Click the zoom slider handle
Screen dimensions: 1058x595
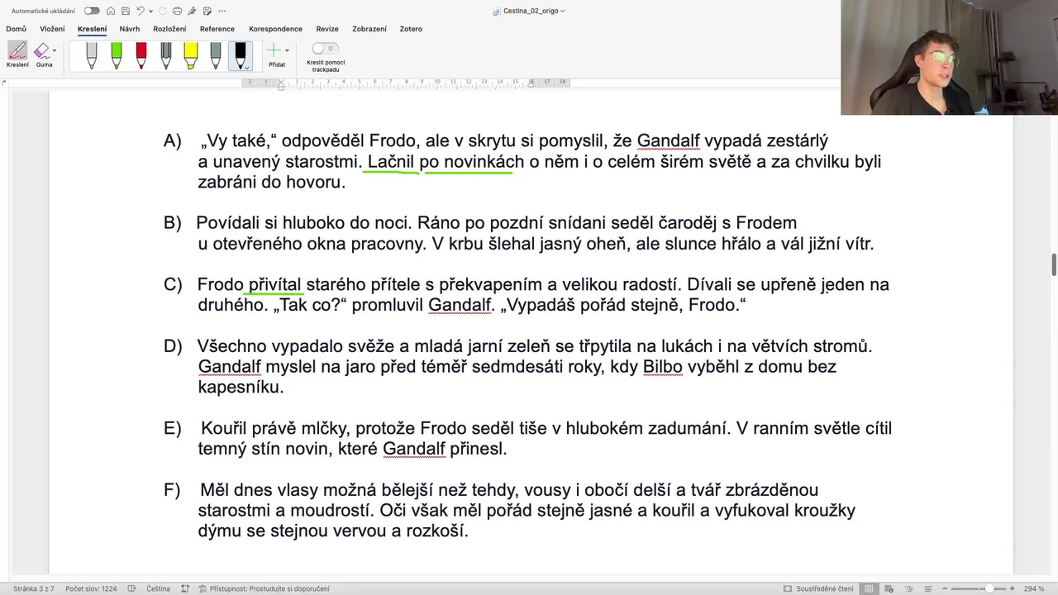[x=989, y=588]
